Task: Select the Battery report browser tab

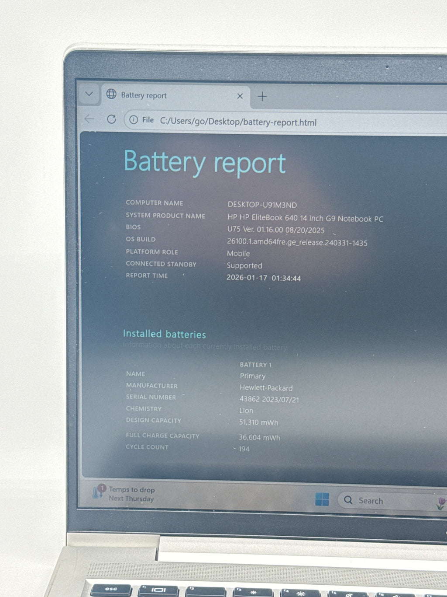Action: point(176,95)
